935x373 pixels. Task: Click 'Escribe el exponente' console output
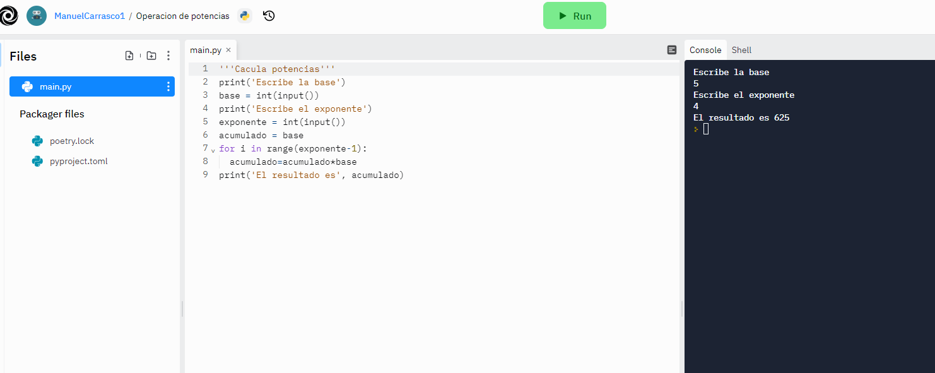pos(744,95)
